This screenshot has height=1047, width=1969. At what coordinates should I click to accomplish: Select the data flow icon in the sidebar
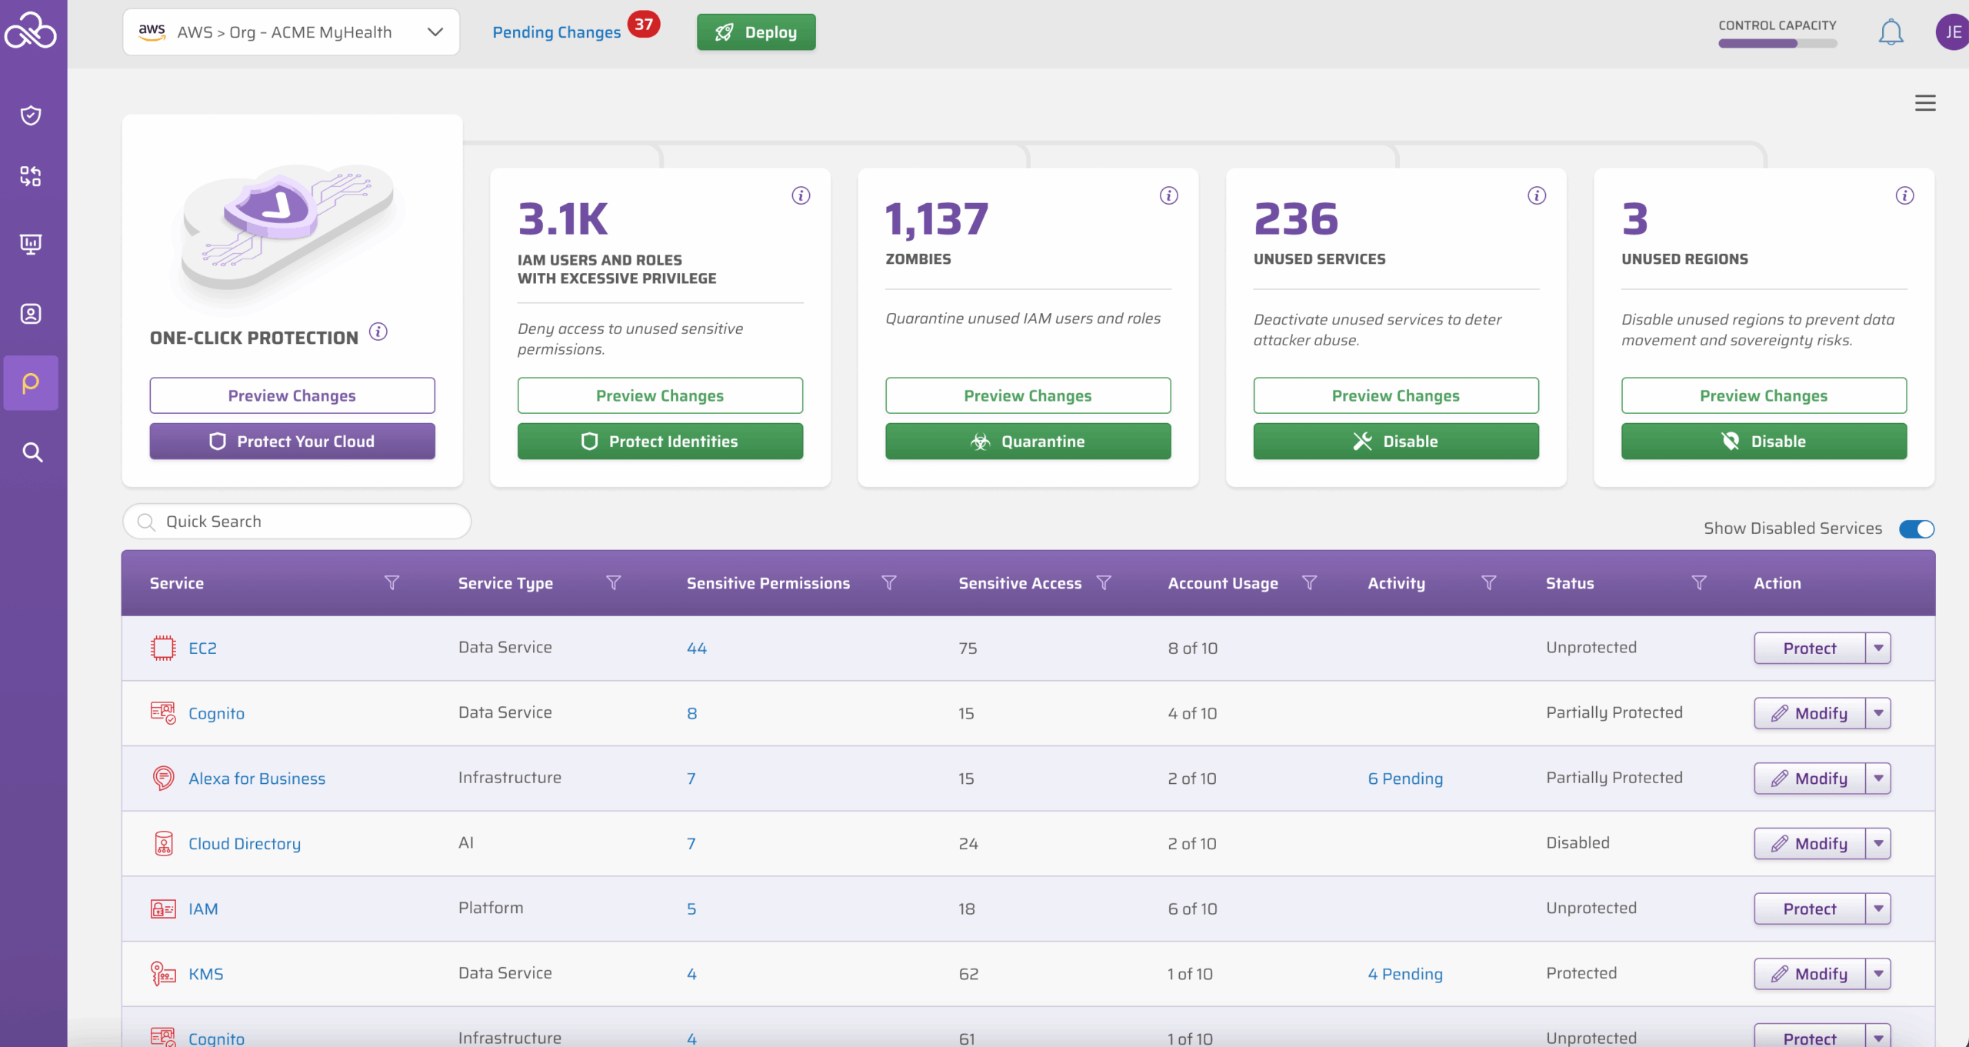pyautogui.click(x=31, y=176)
